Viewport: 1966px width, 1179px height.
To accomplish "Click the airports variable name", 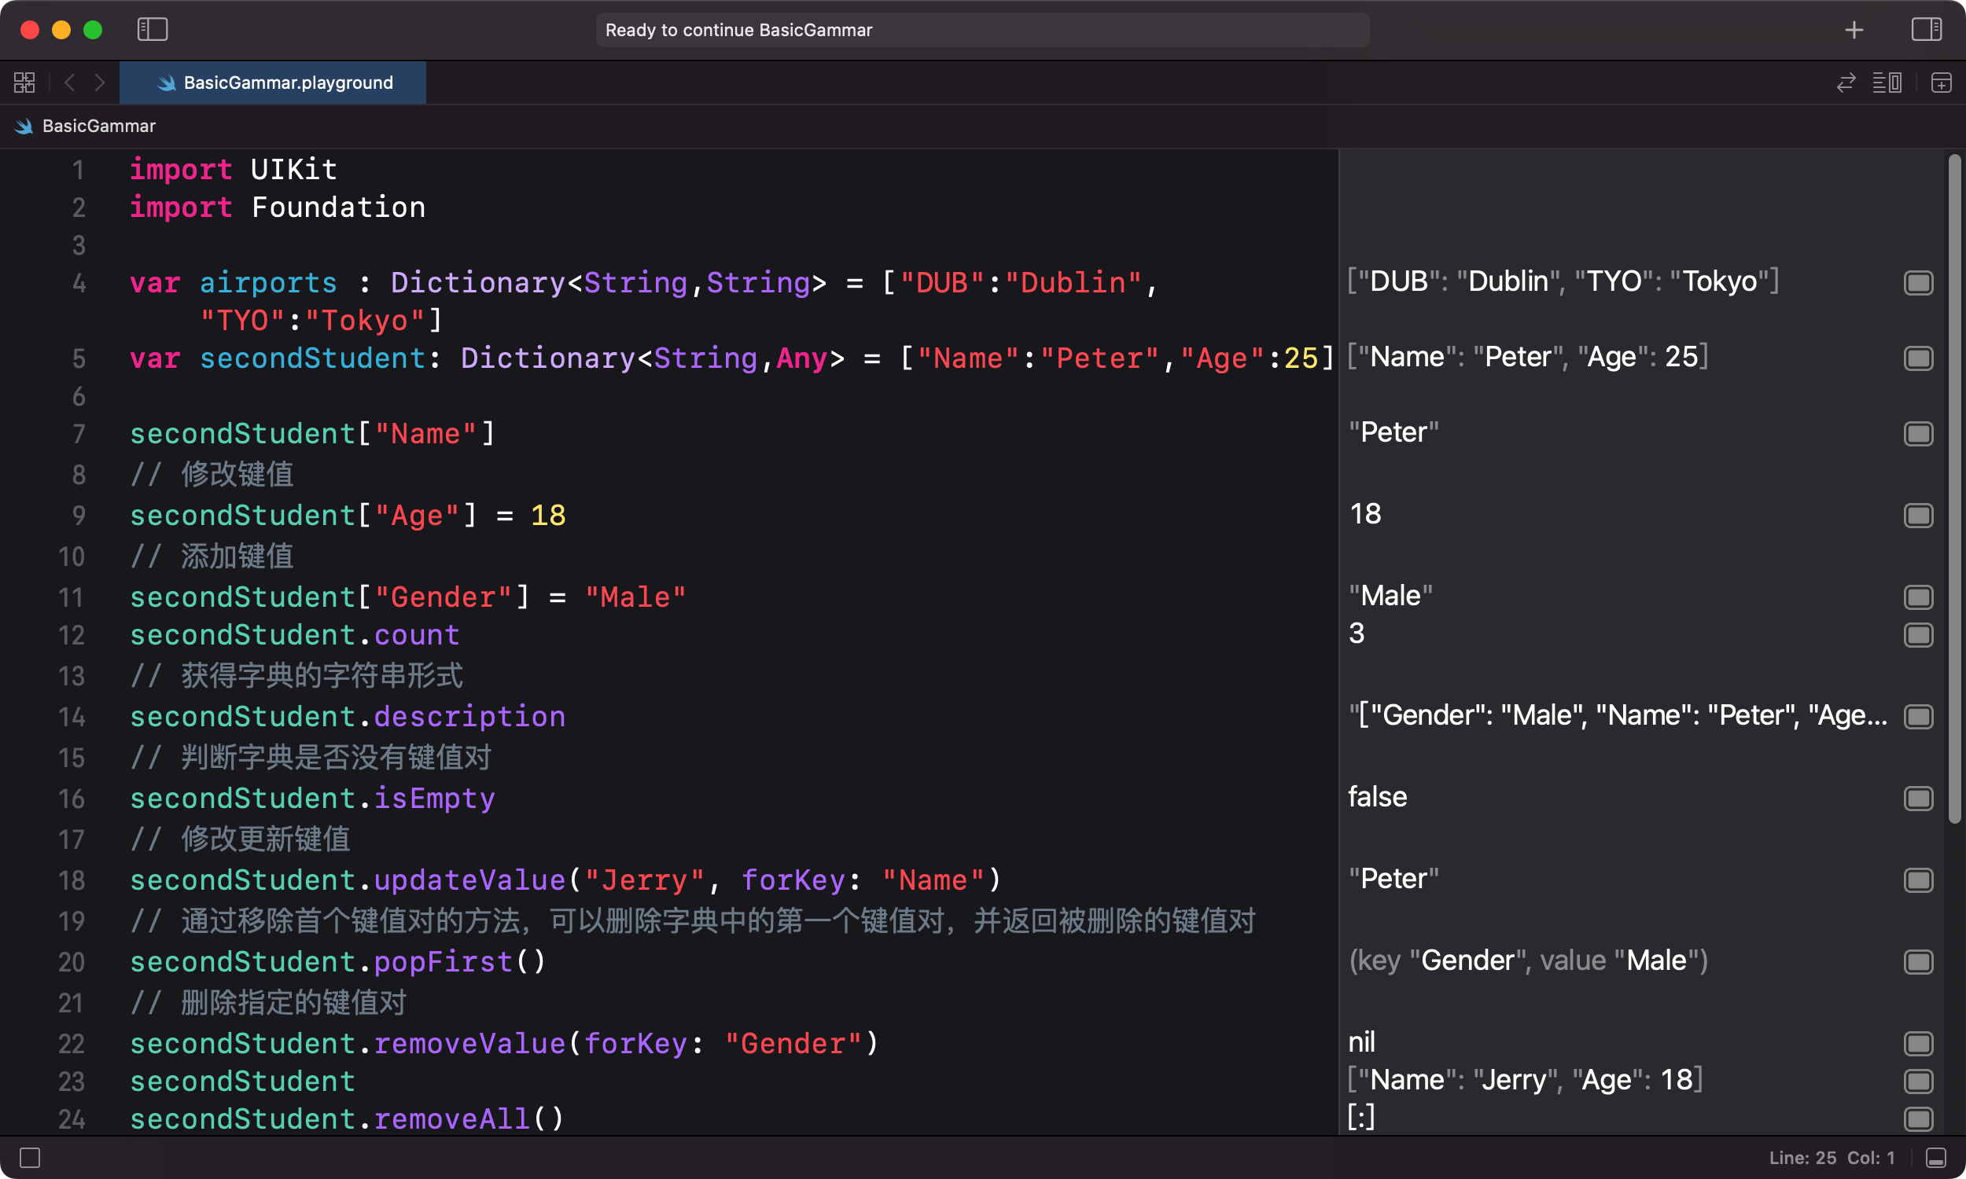I will [x=269, y=284].
